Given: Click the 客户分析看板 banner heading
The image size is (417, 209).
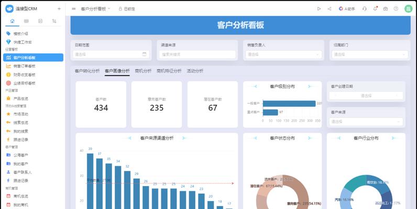Looking at the screenshot, I should [240, 25].
